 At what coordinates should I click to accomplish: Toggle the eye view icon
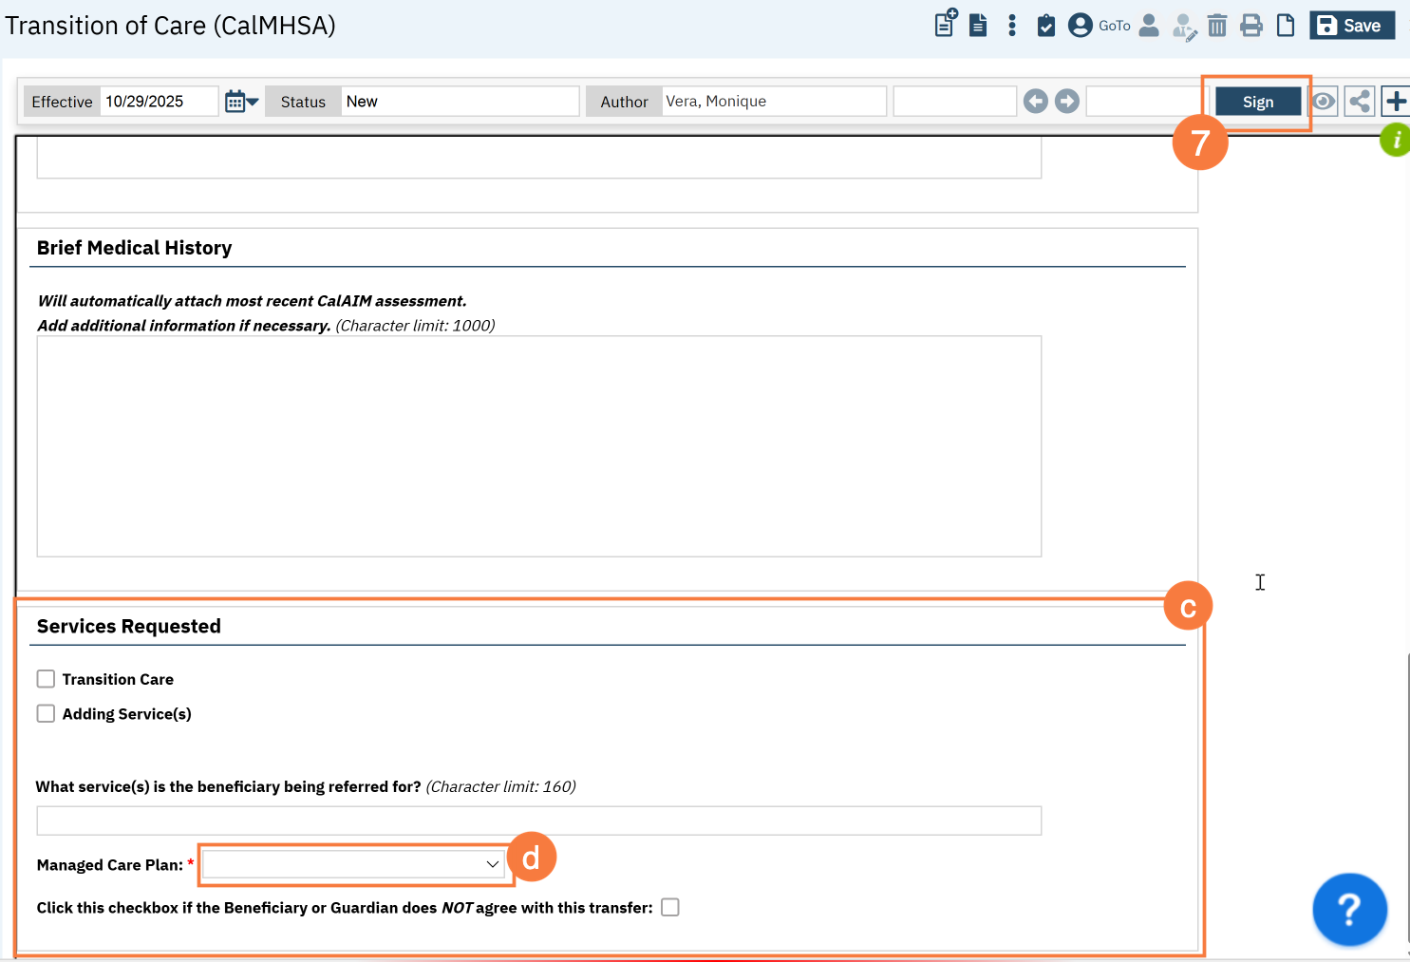(1323, 102)
